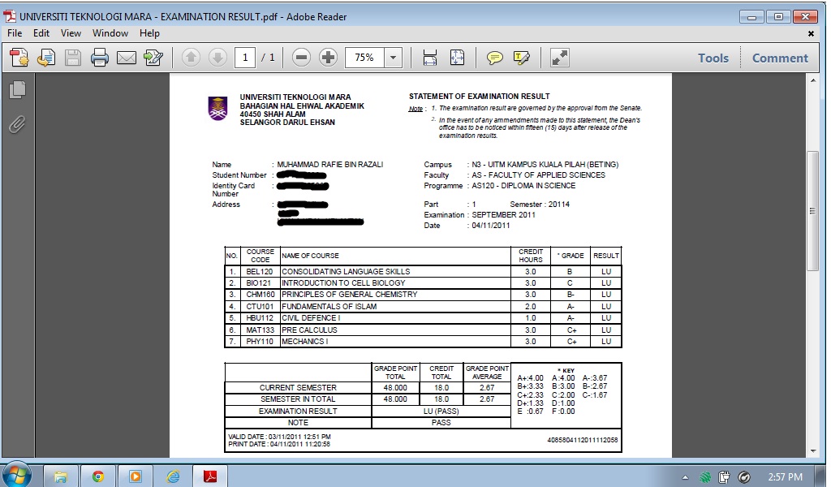This screenshot has width=831, height=487.
Task: Select the highlight text tool
Action: (x=522, y=58)
